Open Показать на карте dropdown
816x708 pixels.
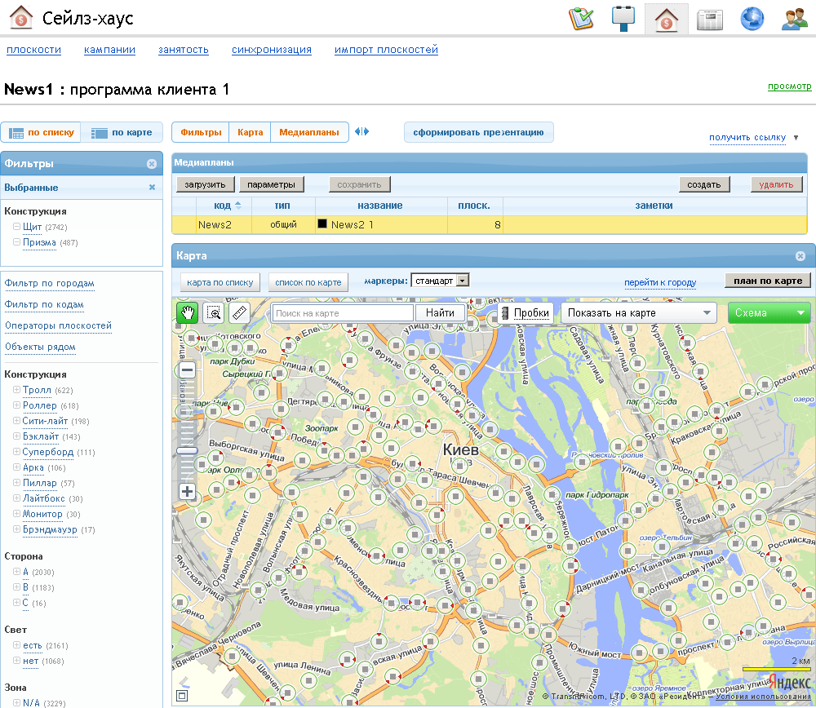pyautogui.click(x=639, y=312)
